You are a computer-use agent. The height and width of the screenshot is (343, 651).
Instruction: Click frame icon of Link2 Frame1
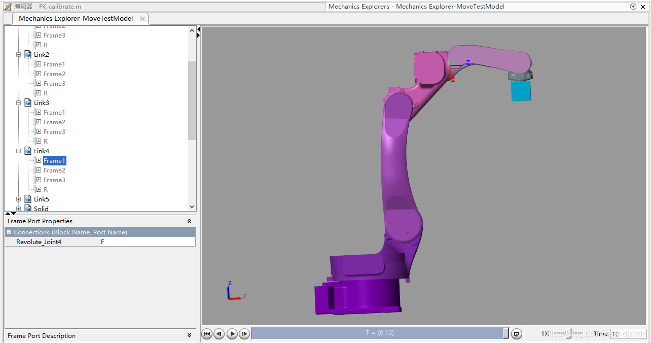38,64
